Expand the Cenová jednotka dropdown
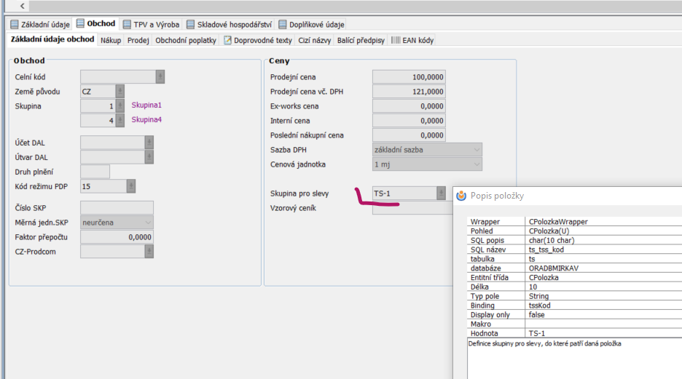Screen dimensions: 682x379 (x=477, y=164)
